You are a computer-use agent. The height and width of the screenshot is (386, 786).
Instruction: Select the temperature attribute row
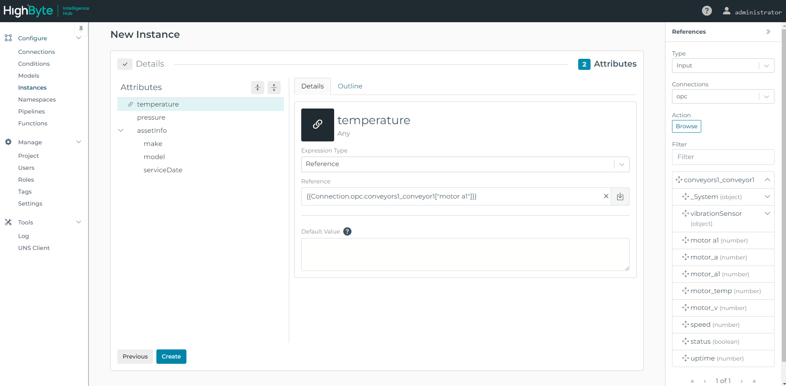200,104
